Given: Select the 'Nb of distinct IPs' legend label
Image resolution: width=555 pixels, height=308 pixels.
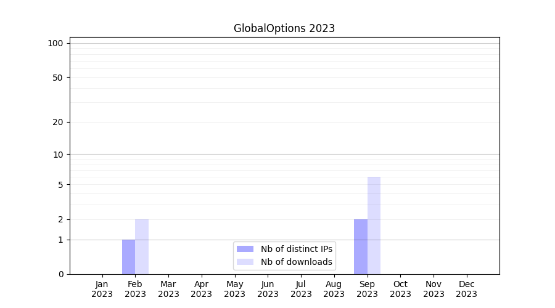Looking at the screenshot, I should (x=296, y=249).
